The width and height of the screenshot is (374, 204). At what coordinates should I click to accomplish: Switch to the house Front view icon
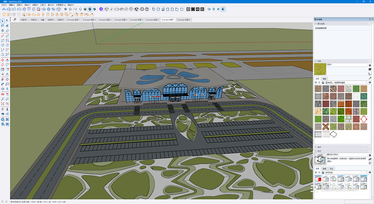click(163, 9)
